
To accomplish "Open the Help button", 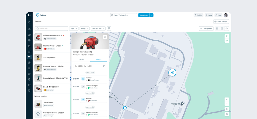I will click(218, 15).
